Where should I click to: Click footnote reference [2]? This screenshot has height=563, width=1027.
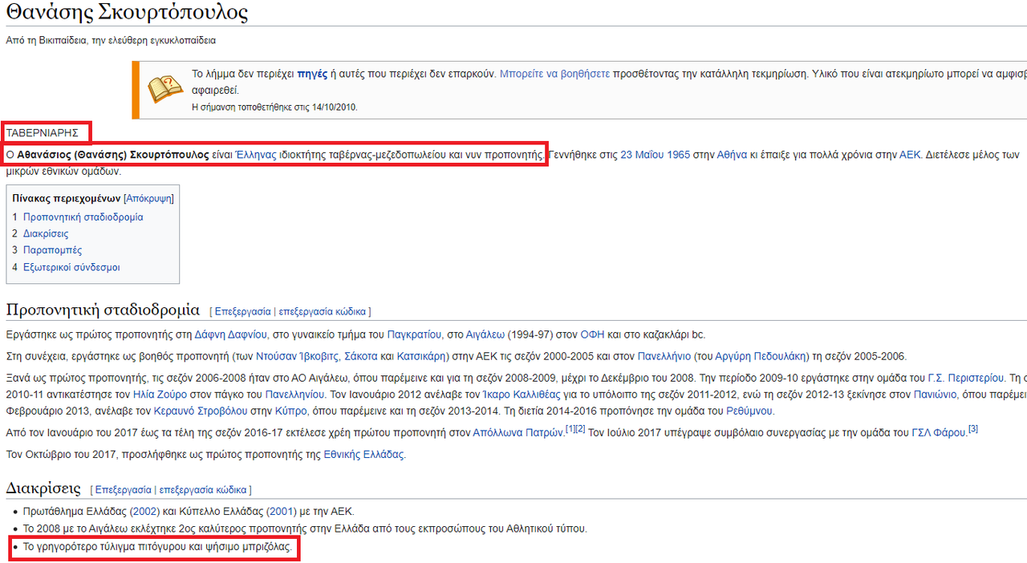580,428
